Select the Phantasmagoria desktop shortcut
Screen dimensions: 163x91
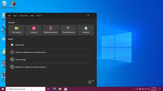13,5
